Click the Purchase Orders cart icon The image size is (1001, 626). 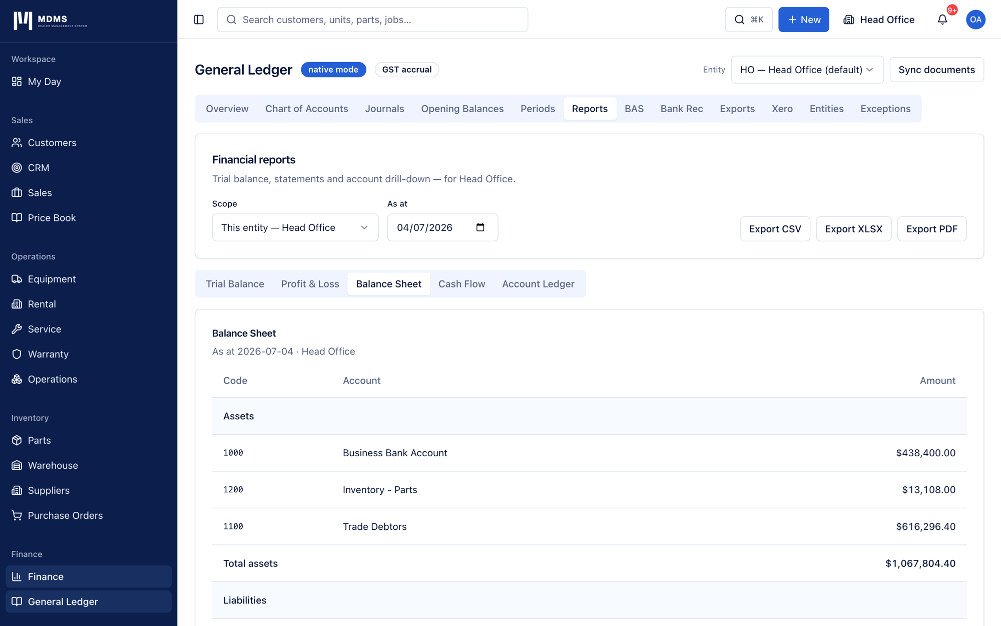(17, 515)
